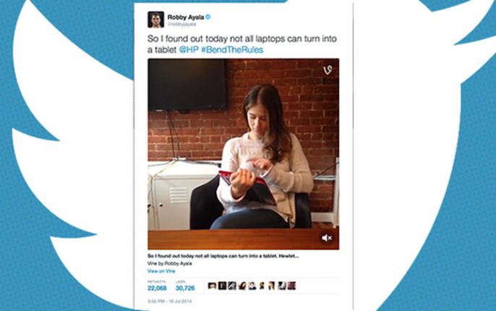Open the Vine caption title text
The height and width of the screenshot is (311, 496).
pos(223,256)
